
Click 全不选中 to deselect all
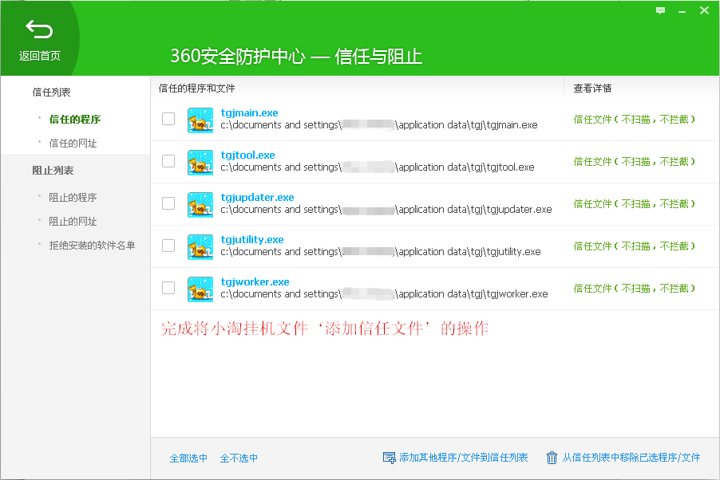(239, 458)
